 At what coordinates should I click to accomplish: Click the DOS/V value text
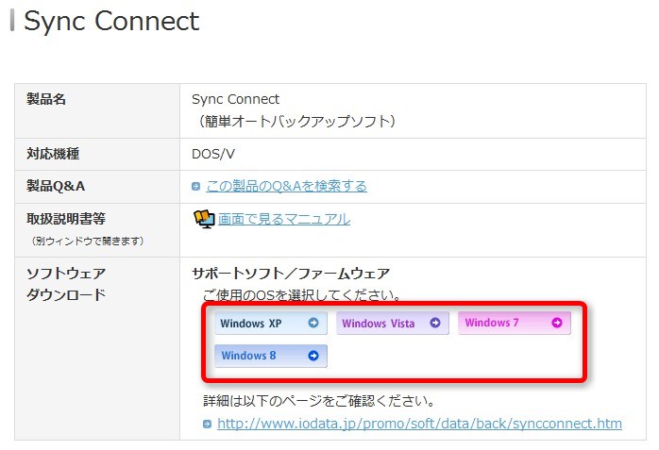click(x=213, y=154)
